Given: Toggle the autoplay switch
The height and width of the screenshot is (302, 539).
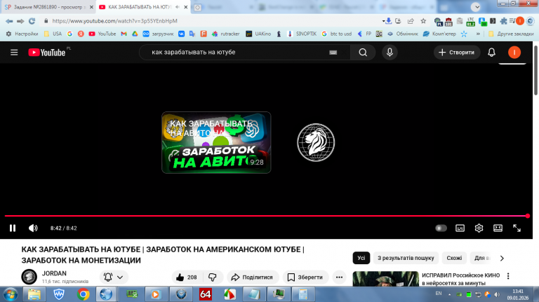Looking at the screenshot, I should click(x=441, y=228).
